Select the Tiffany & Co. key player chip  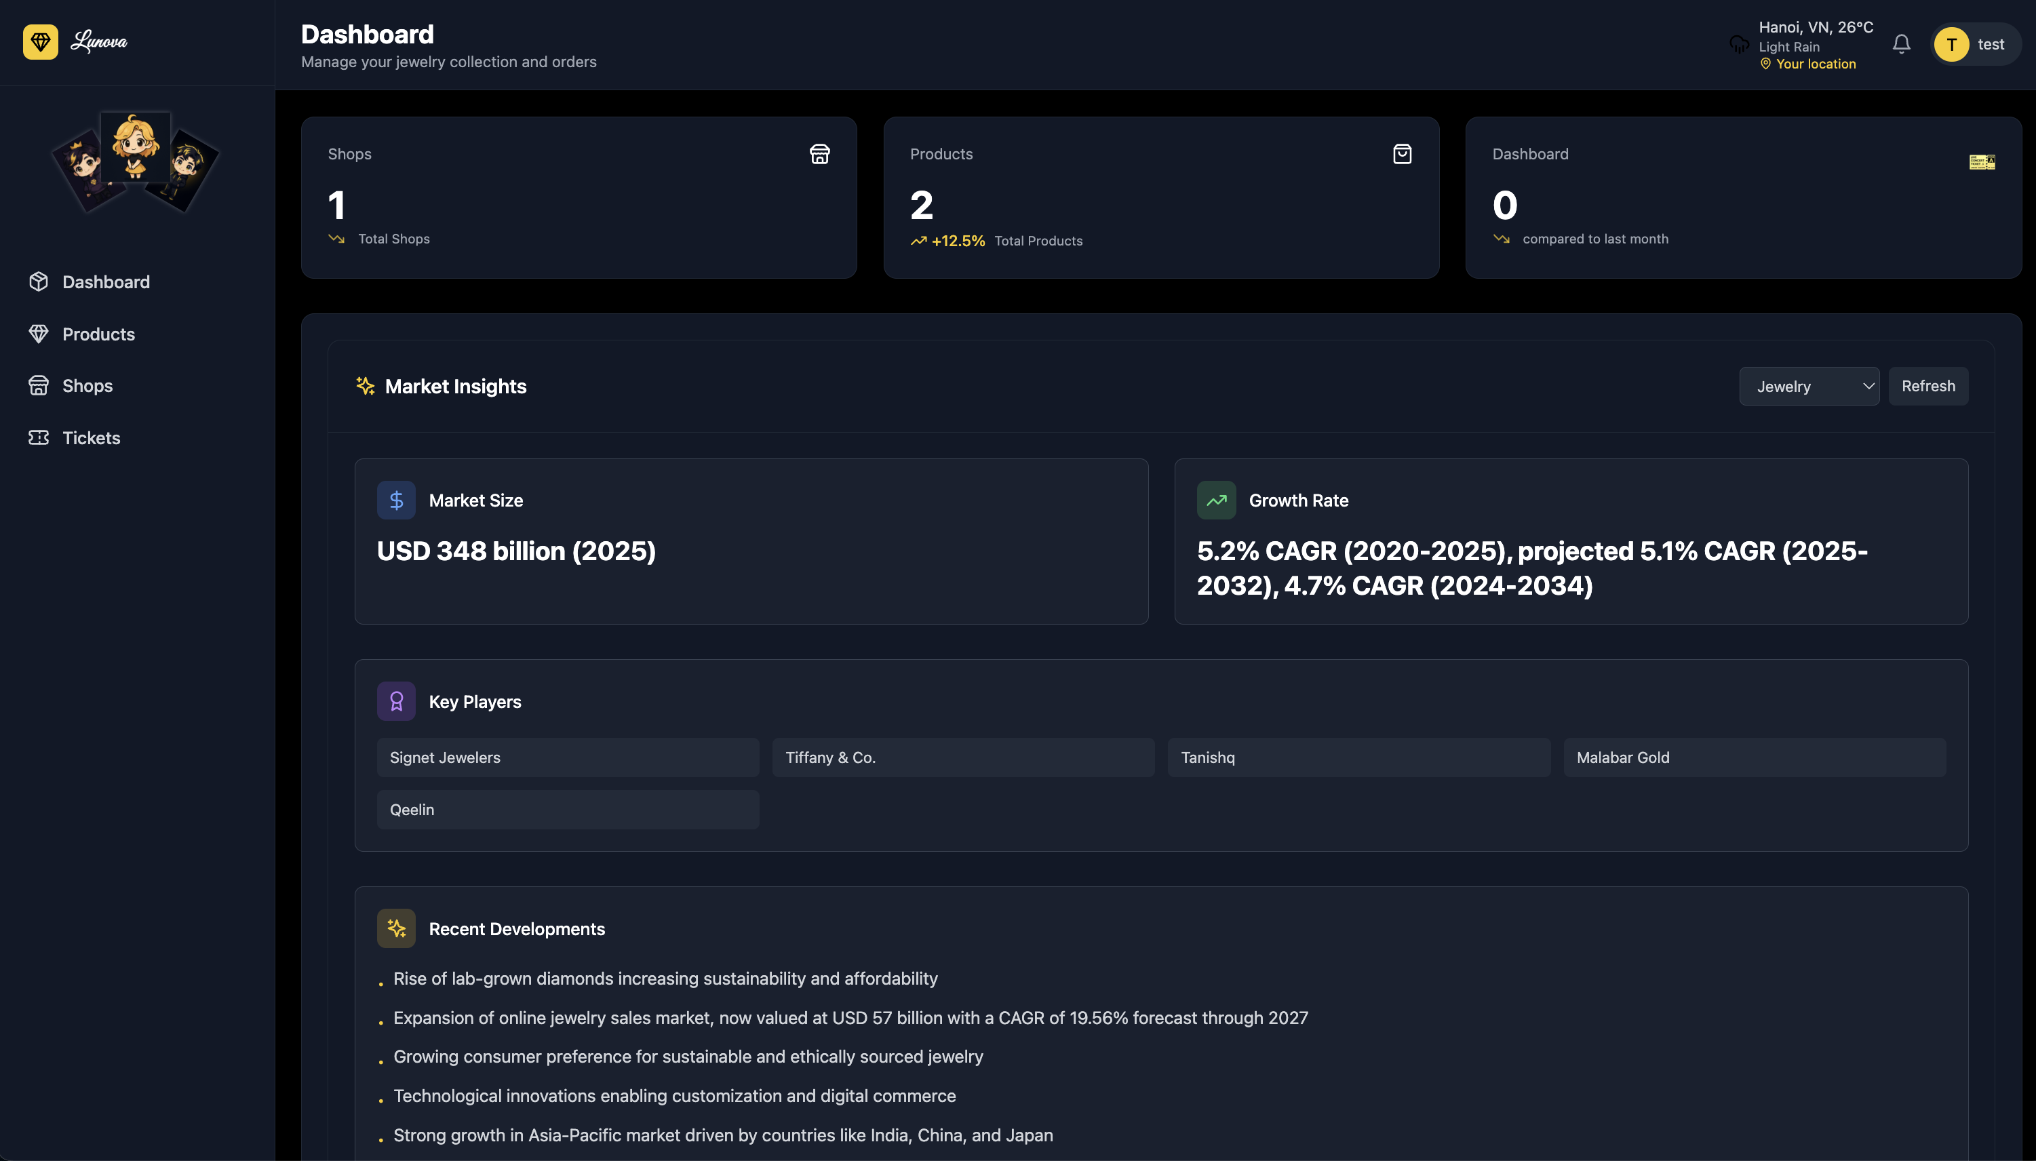click(x=962, y=757)
